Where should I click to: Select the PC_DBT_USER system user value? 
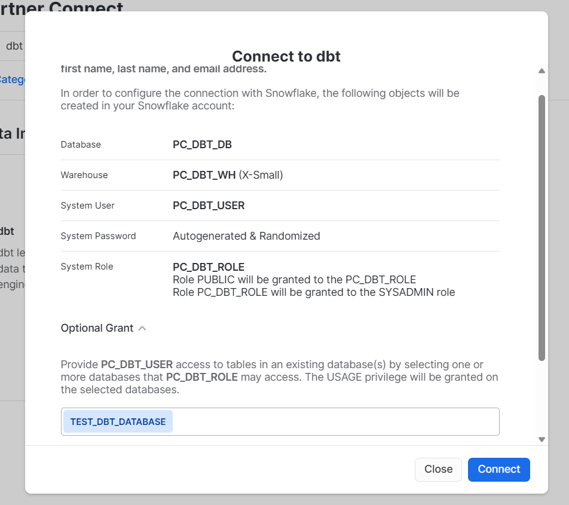coord(209,206)
